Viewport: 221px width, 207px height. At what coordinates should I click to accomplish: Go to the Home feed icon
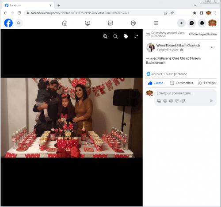(65, 23)
